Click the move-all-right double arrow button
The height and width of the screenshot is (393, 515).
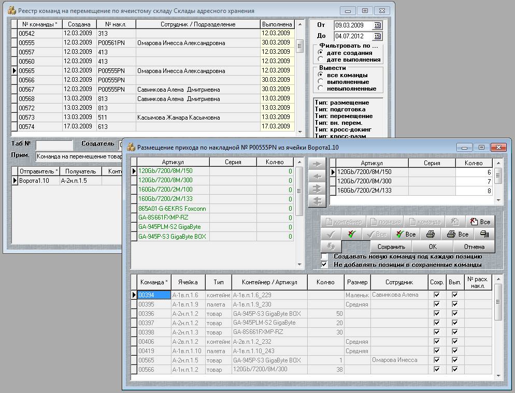[317, 189]
